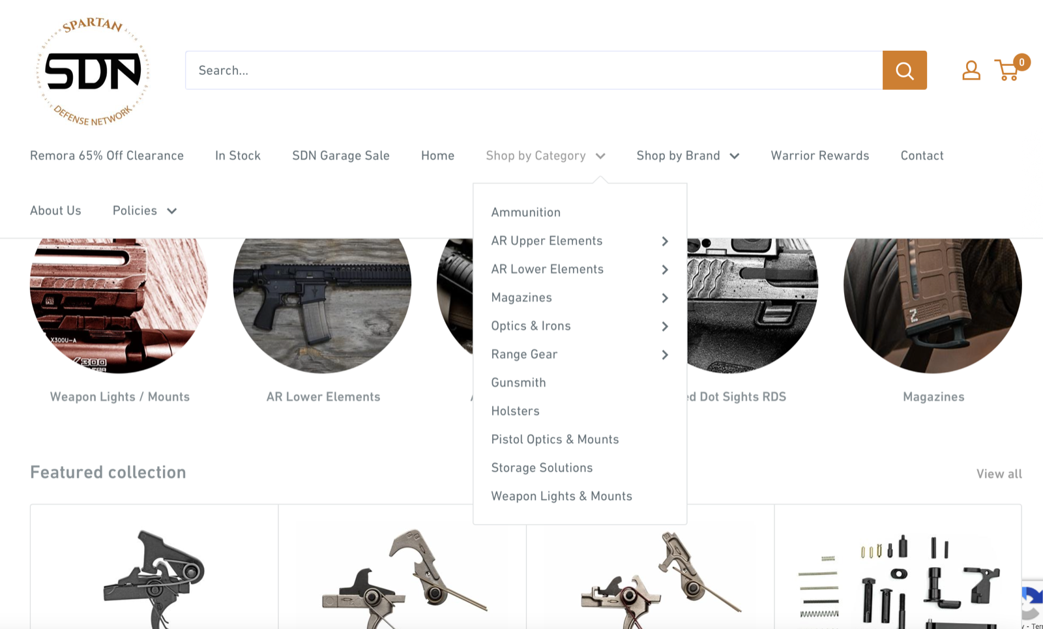Select Weapon Lights & Mounts menu entry

562,496
